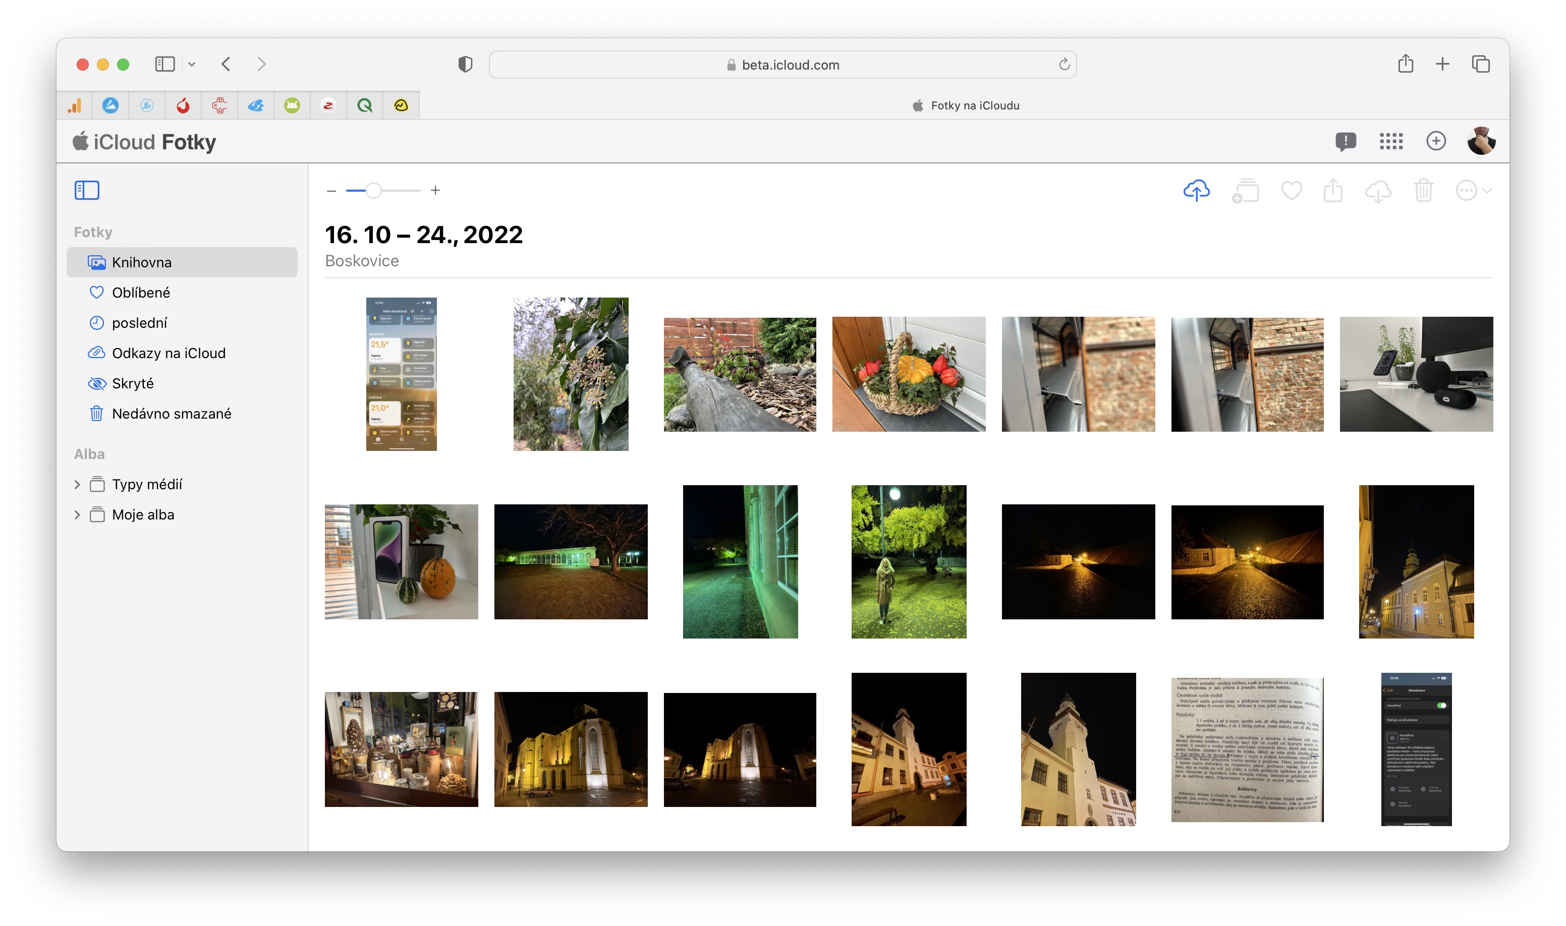Viewport: 1566px width, 926px height.
Task: Click the zoom in plus button
Action: coord(436,190)
